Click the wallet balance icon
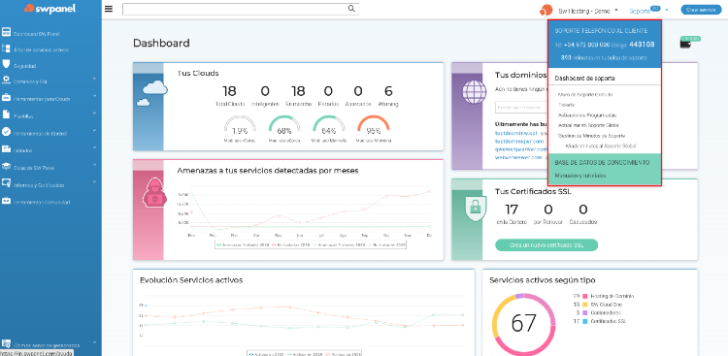 pyautogui.click(x=685, y=44)
